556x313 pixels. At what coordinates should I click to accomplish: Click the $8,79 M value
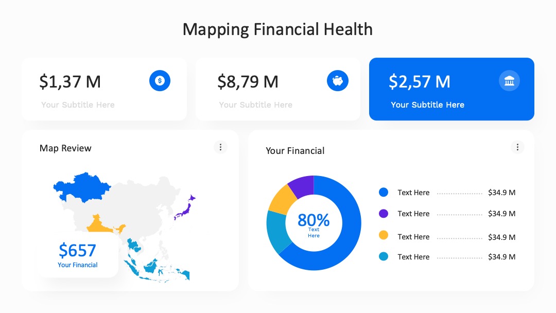point(248,81)
